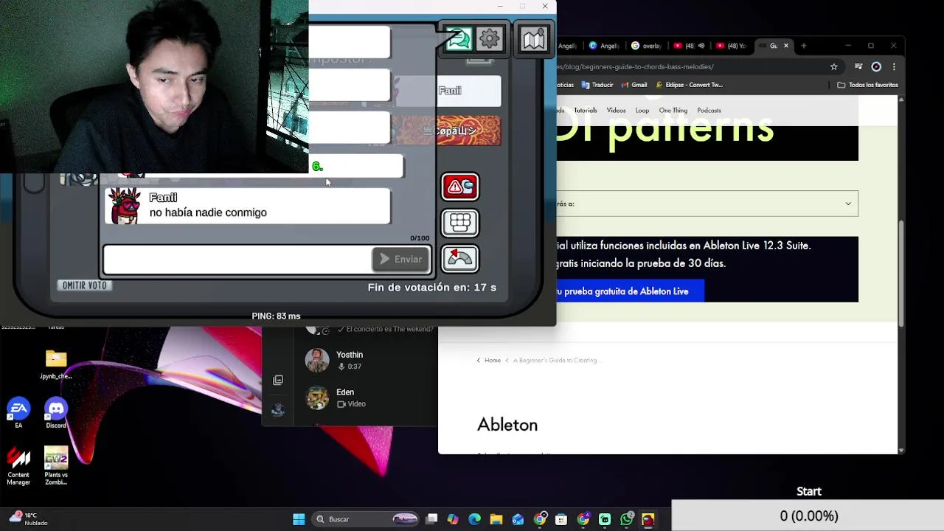Switch to the overlay Google search tab

click(x=647, y=46)
